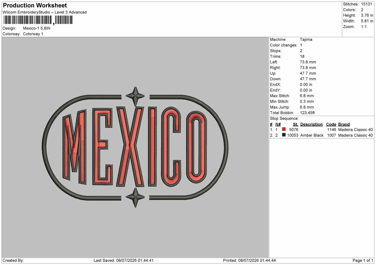Click the MEXICO embroidery design preview
The image size is (376, 265).
135,147
